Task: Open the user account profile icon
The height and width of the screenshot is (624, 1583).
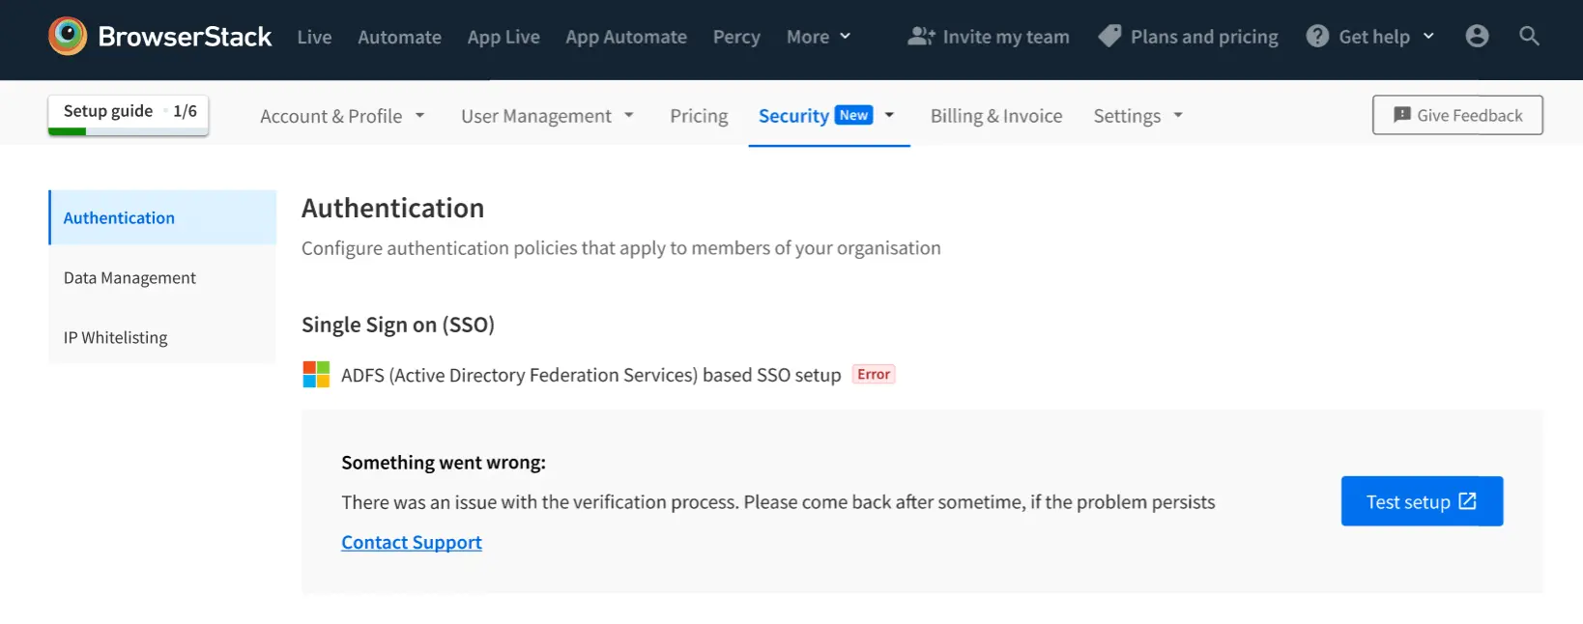Action: 1477,37
